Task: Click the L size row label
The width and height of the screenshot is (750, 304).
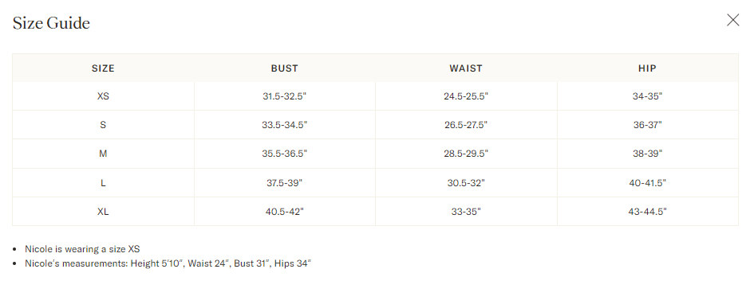Action: click(x=103, y=183)
